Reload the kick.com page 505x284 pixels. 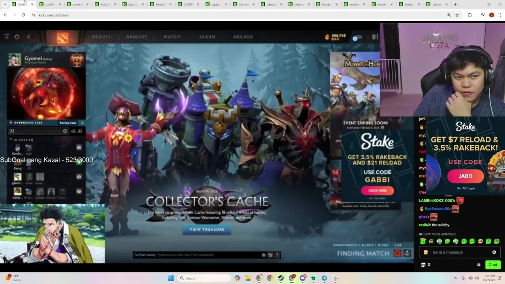[23, 15]
